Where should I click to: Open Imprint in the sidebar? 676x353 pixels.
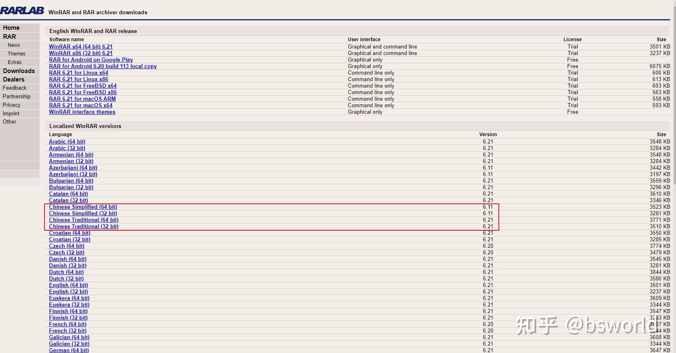tap(11, 113)
